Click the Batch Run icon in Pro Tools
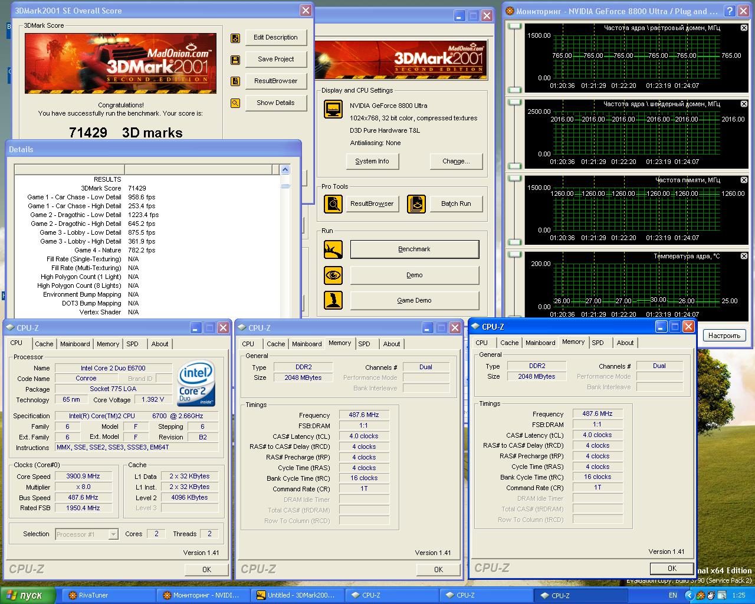 point(416,204)
